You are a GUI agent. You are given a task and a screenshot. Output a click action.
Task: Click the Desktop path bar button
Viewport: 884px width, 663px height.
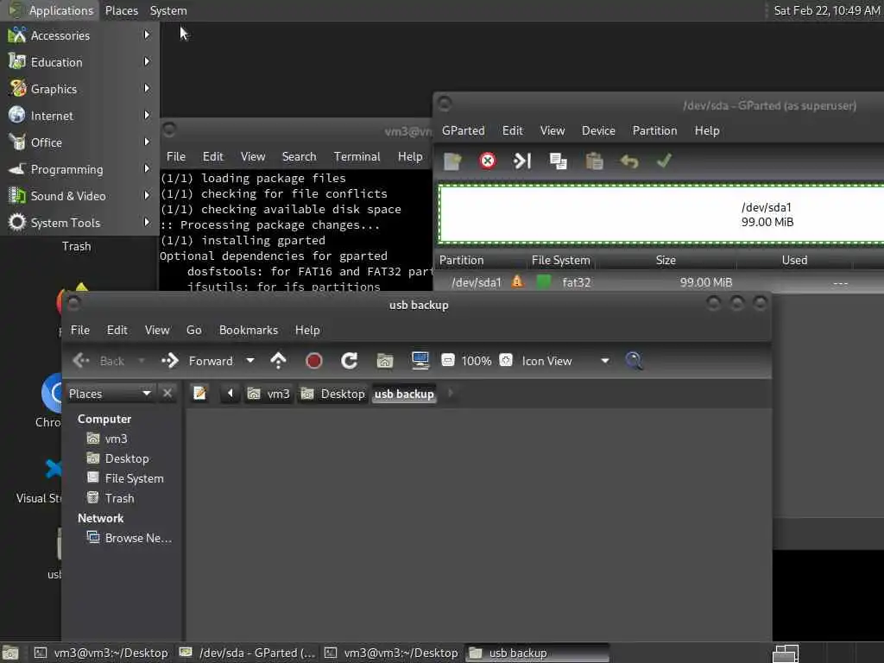(332, 394)
